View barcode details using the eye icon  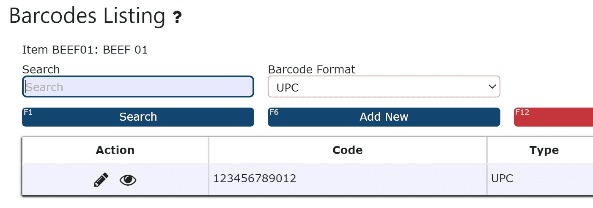(x=128, y=180)
